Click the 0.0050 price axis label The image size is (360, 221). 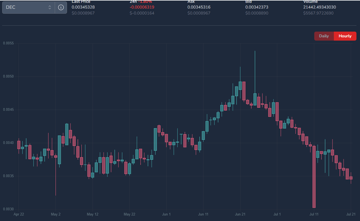click(x=8, y=77)
